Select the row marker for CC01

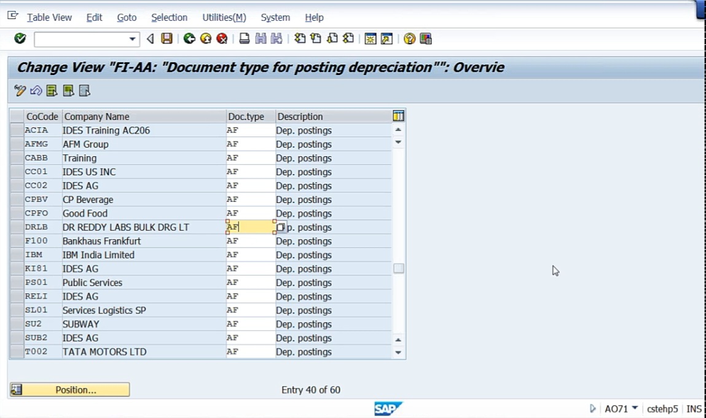pos(17,172)
